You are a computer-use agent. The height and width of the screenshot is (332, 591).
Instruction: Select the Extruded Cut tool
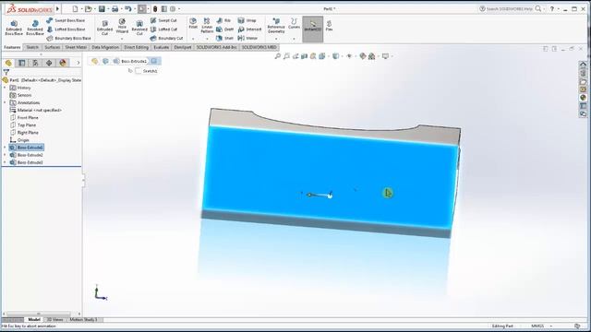(x=104, y=28)
